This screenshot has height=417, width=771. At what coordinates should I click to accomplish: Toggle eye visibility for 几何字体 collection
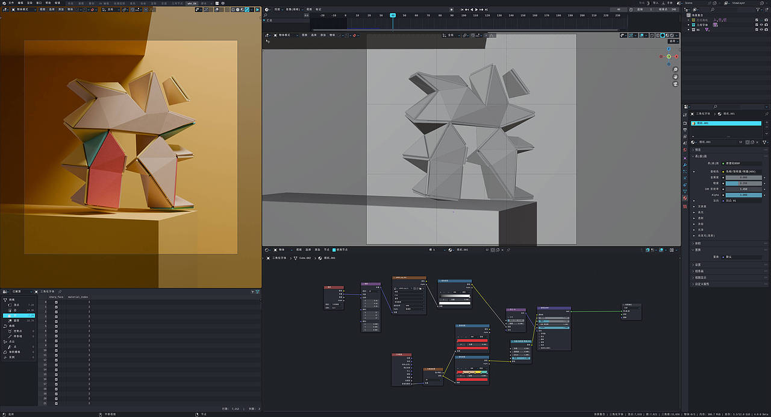coord(761,25)
